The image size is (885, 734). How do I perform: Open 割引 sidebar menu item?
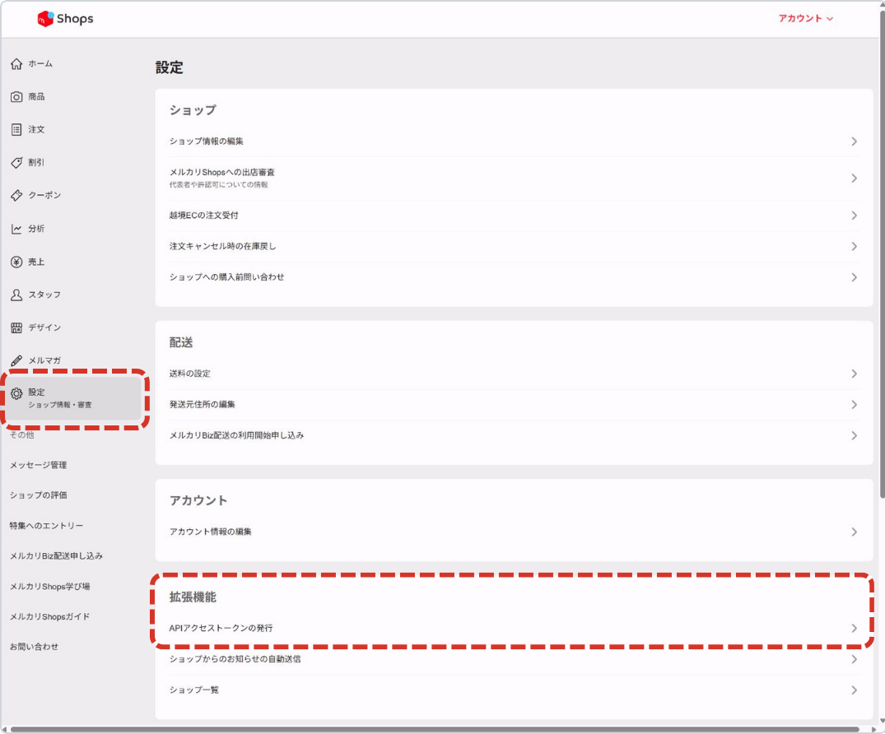coord(37,162)
